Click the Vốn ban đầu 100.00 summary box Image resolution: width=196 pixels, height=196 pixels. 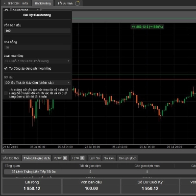(91, 186)
